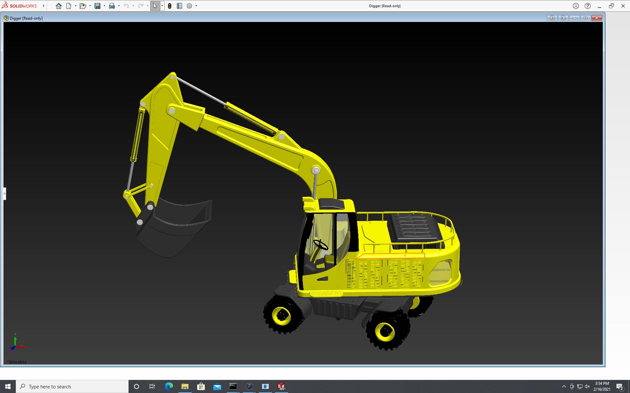Tile document window to the right

pyautogui.click(x=563, y=18)
